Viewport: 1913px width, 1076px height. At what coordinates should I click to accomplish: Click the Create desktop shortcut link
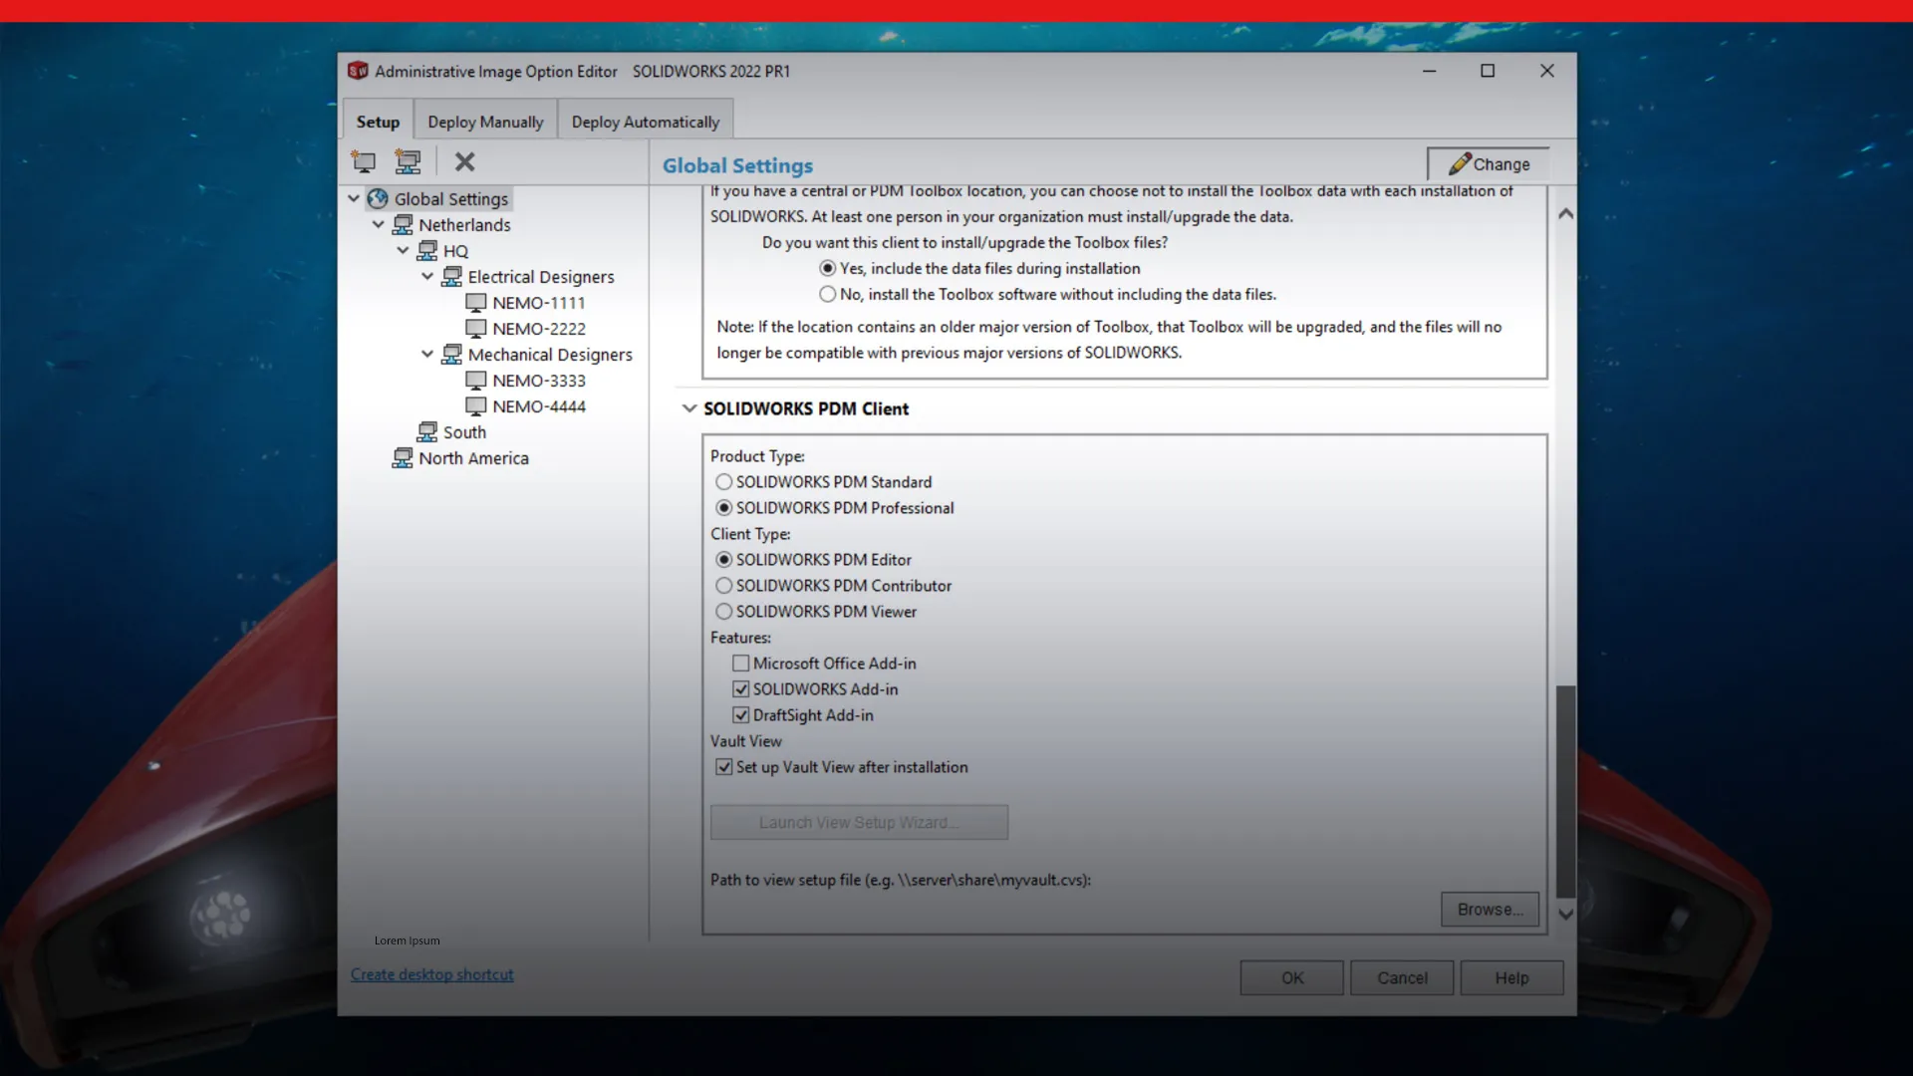point(431,974)
